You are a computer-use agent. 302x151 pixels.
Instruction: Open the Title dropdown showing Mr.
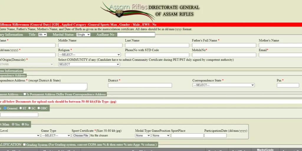pyautogui.click(x=42, y=34)
